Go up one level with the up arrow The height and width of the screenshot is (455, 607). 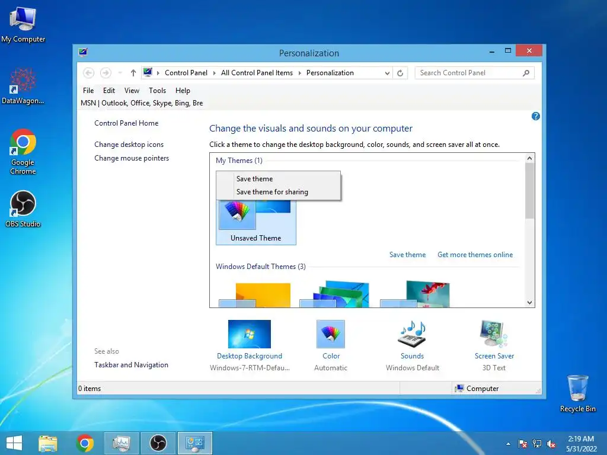tap(133, 73)
